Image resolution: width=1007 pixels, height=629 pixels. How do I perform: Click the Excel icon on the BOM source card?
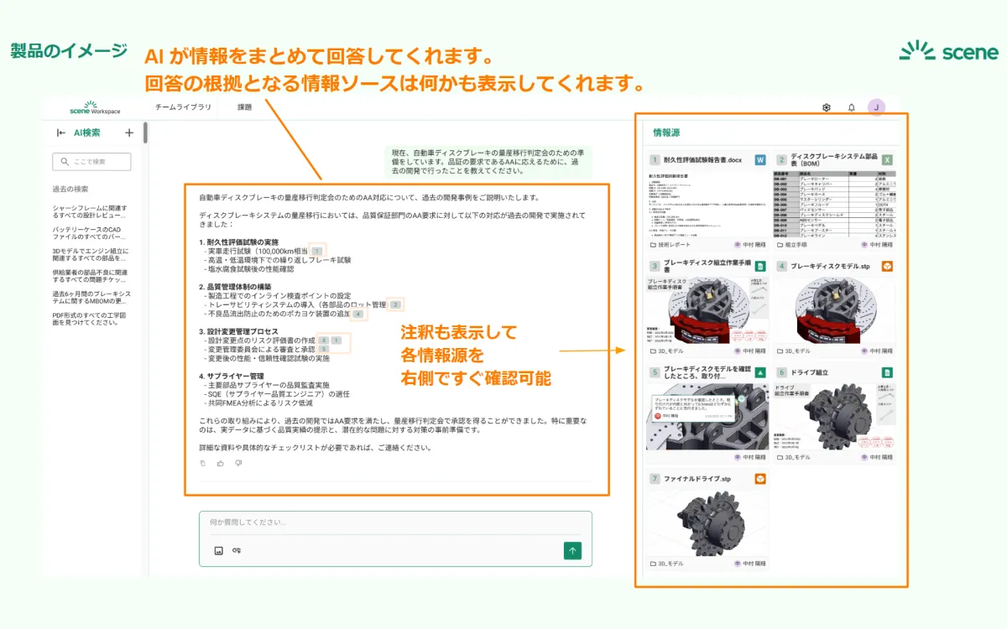(x=887, y=159)
